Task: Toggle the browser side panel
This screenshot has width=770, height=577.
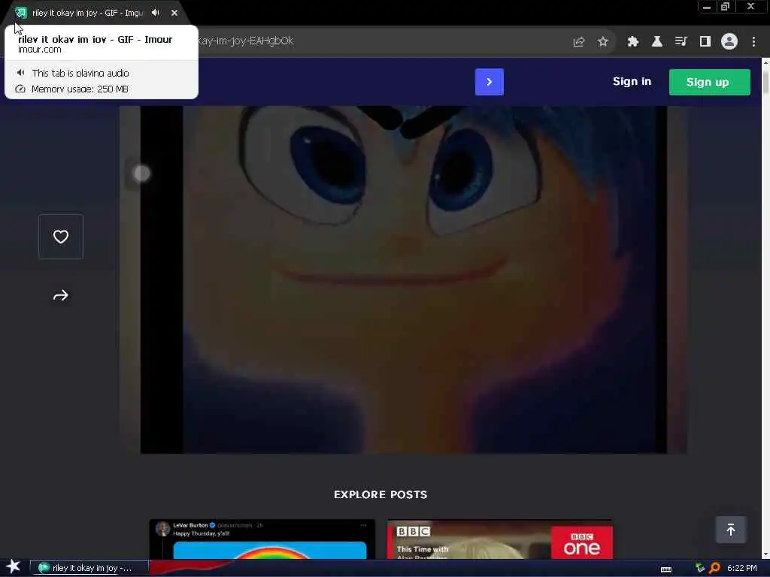Action: pos(705,42)
